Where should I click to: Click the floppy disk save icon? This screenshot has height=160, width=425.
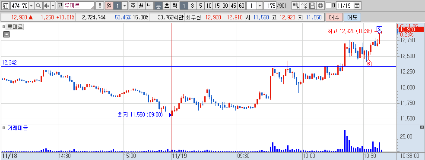(x=312, y=6)
